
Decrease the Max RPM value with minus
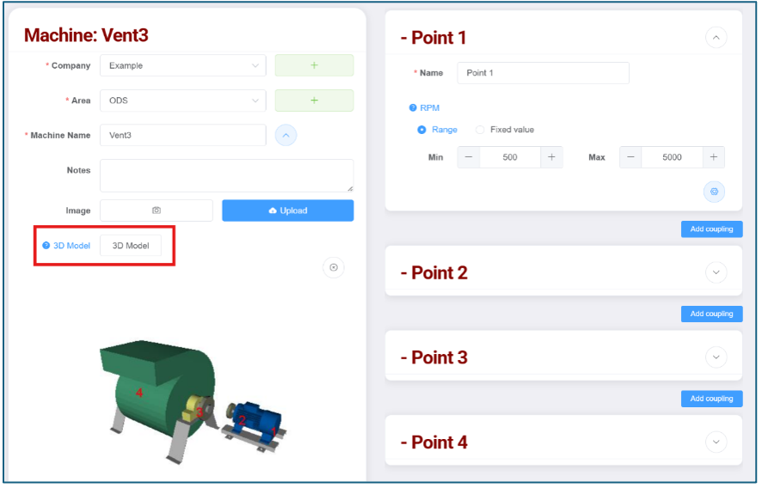pyautogui.click(x=630, y=157)
